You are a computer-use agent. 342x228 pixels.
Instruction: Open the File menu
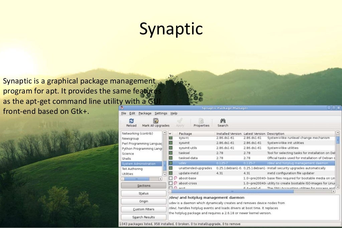[x=124, y=113]
